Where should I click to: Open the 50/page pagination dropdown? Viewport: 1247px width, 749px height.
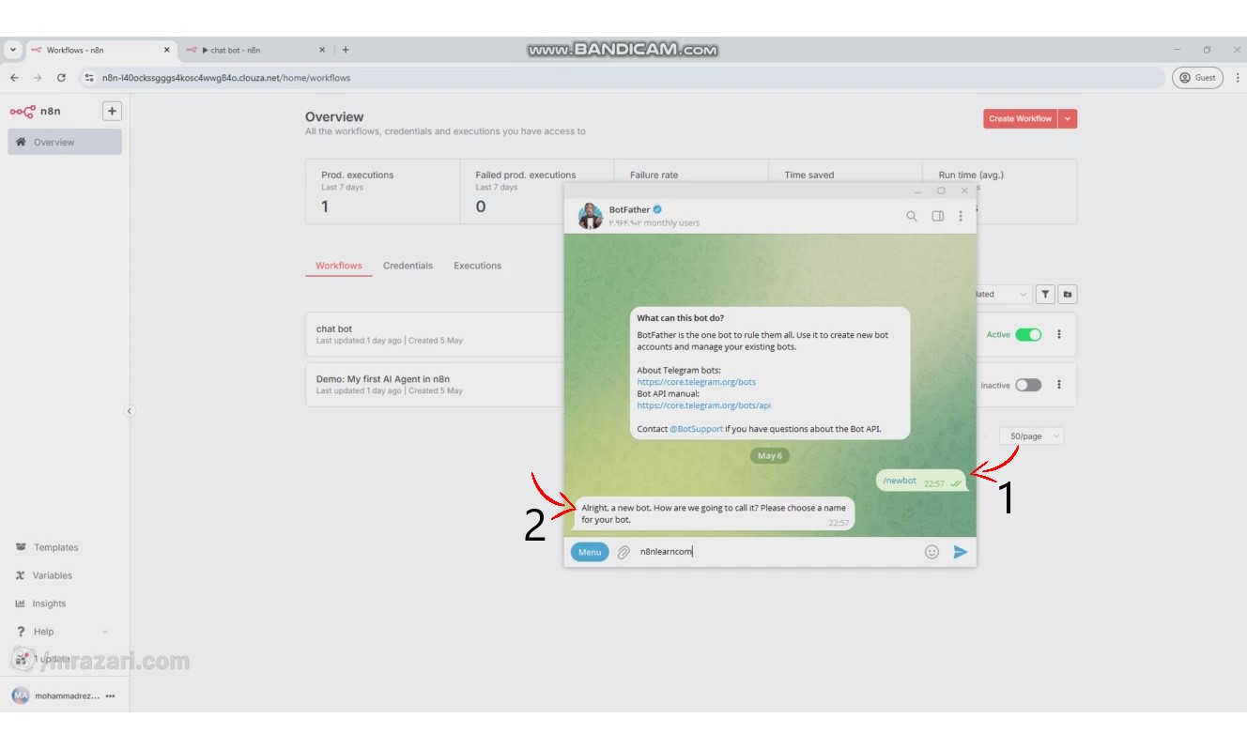1031,436
